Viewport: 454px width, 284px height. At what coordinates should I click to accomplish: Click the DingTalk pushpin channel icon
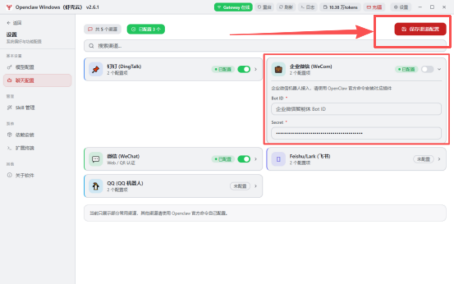[96, 69]
